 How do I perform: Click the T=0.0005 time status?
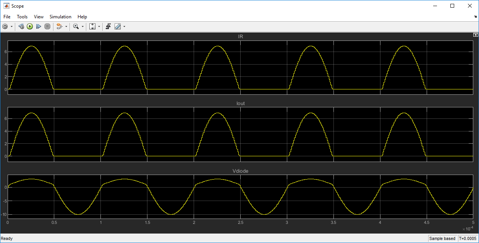click(x=468, y=238)
